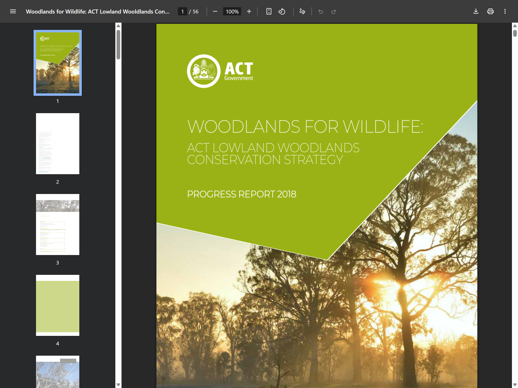This screenshot has height=388, width=518.
Task: Select the highlighted page 1 thumbnail
Action: click(57, 63)
